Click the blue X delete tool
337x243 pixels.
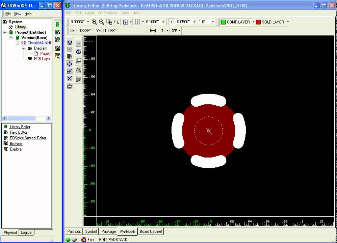coord(70,78)
